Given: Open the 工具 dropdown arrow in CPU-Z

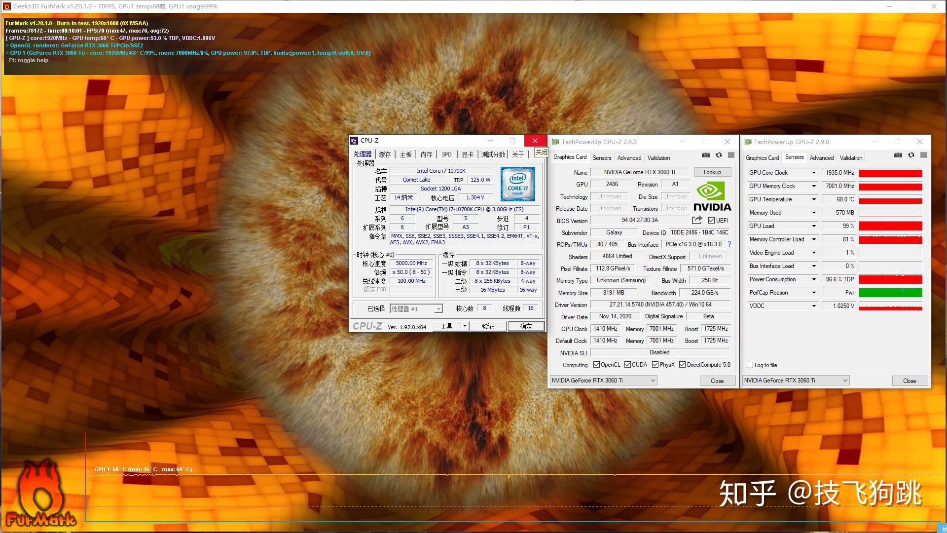Looking at the screenshot, I should pyautogui.click(x=464, y=326).
